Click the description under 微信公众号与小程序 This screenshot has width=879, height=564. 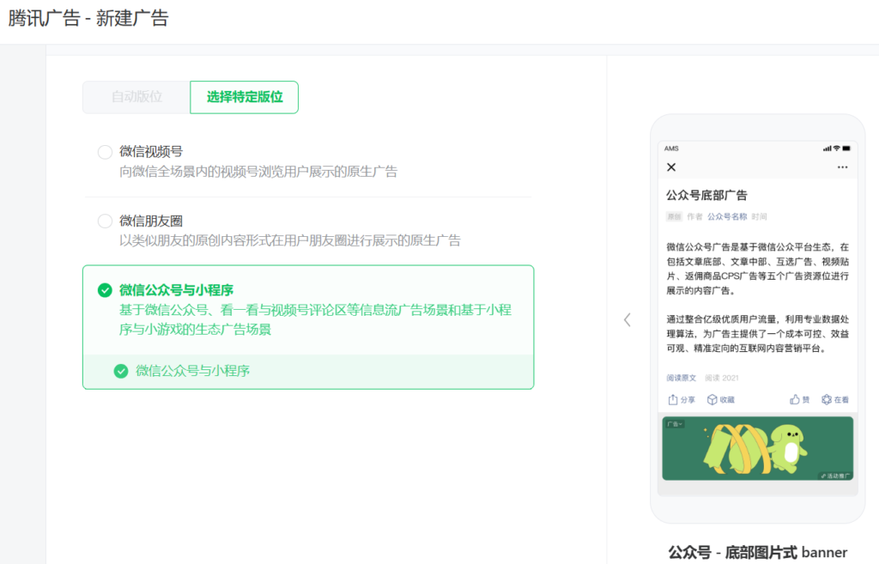315,319
